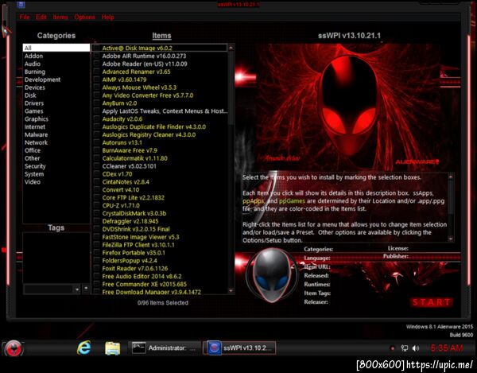Select FileZilla FTP Client v3.10.1.1 item
Viewport: 477px width, 373px height.
[x=138, y=245]
